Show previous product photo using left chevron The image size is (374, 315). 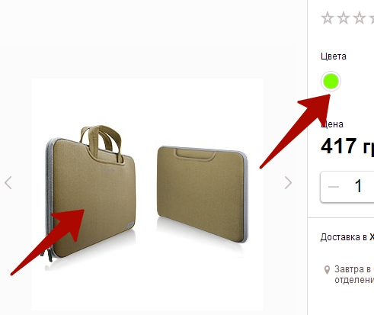[x=8, y=182]
